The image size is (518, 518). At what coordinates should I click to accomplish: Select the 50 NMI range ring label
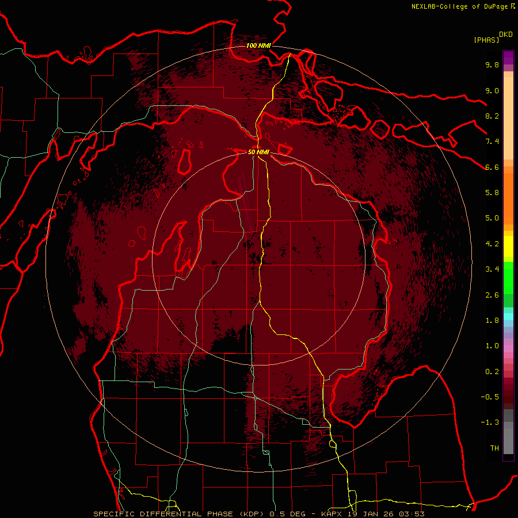point(258,152)
